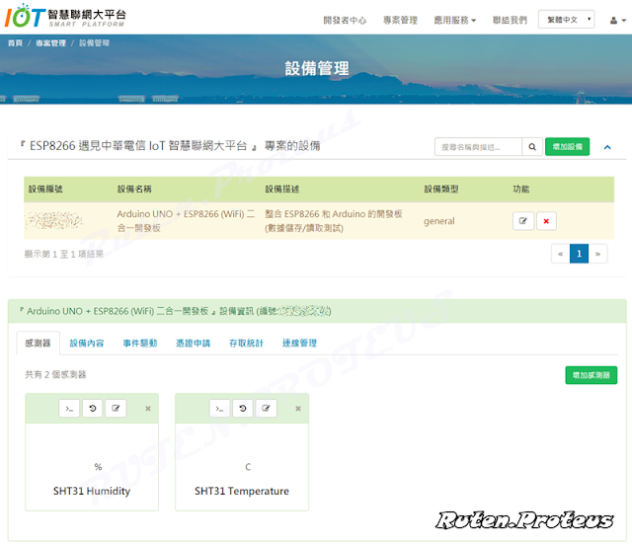The image size is (632, 546).
Task: Click the SHT31 Temperature sensor name
Action: [x=242, y=491]
